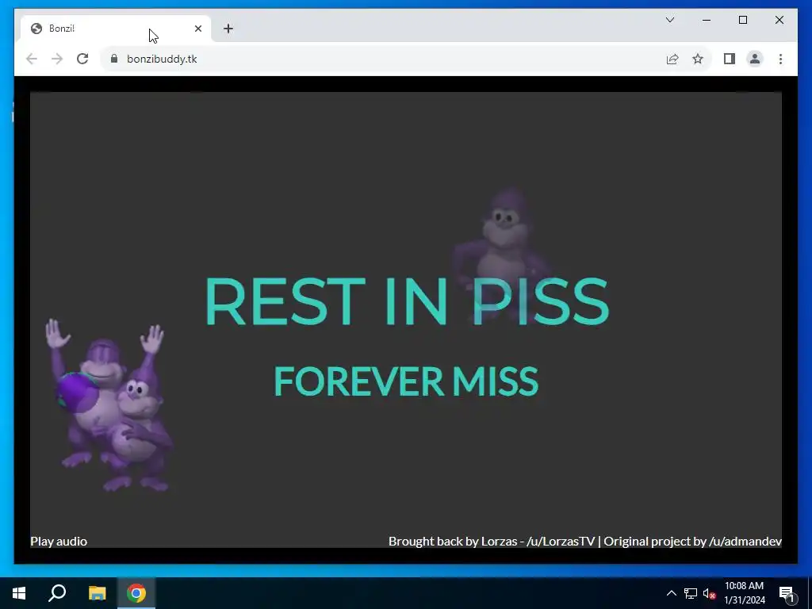Click the muted volume tray icon
812x609 pixels.
(709, 593)
